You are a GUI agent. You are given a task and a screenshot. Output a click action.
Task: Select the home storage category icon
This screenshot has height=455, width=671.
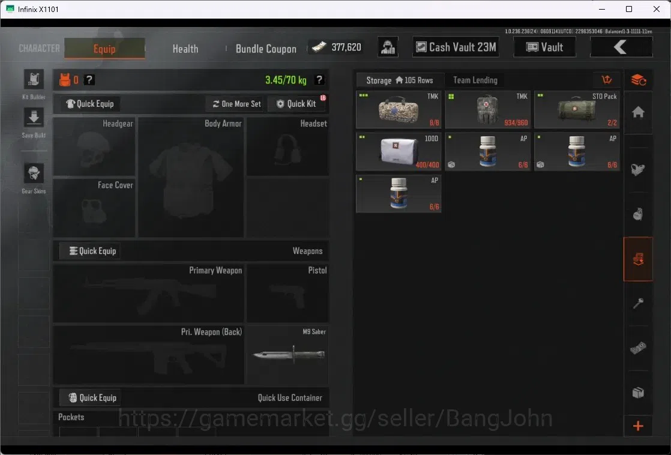pos(638,113)
